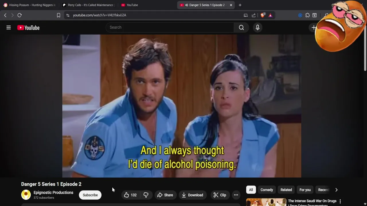Switch to the Hissing Possum tab
This screenshot has height=206, width=367.
tap(29, 5)
